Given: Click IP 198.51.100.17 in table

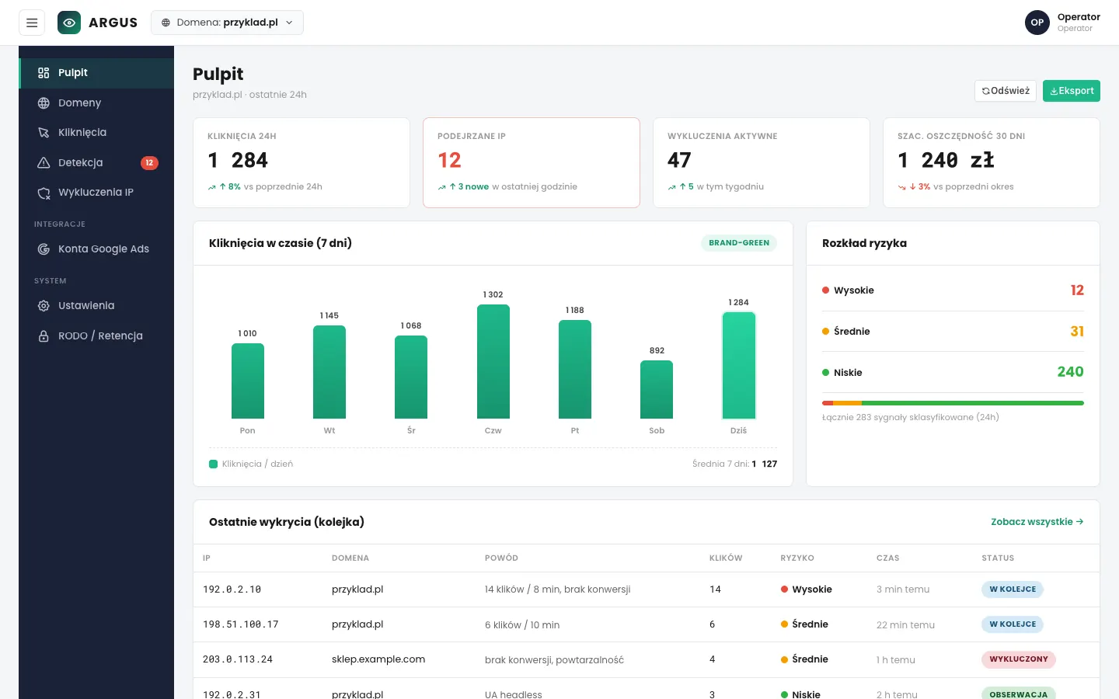Looking at the screenshot, I should 241,625.
